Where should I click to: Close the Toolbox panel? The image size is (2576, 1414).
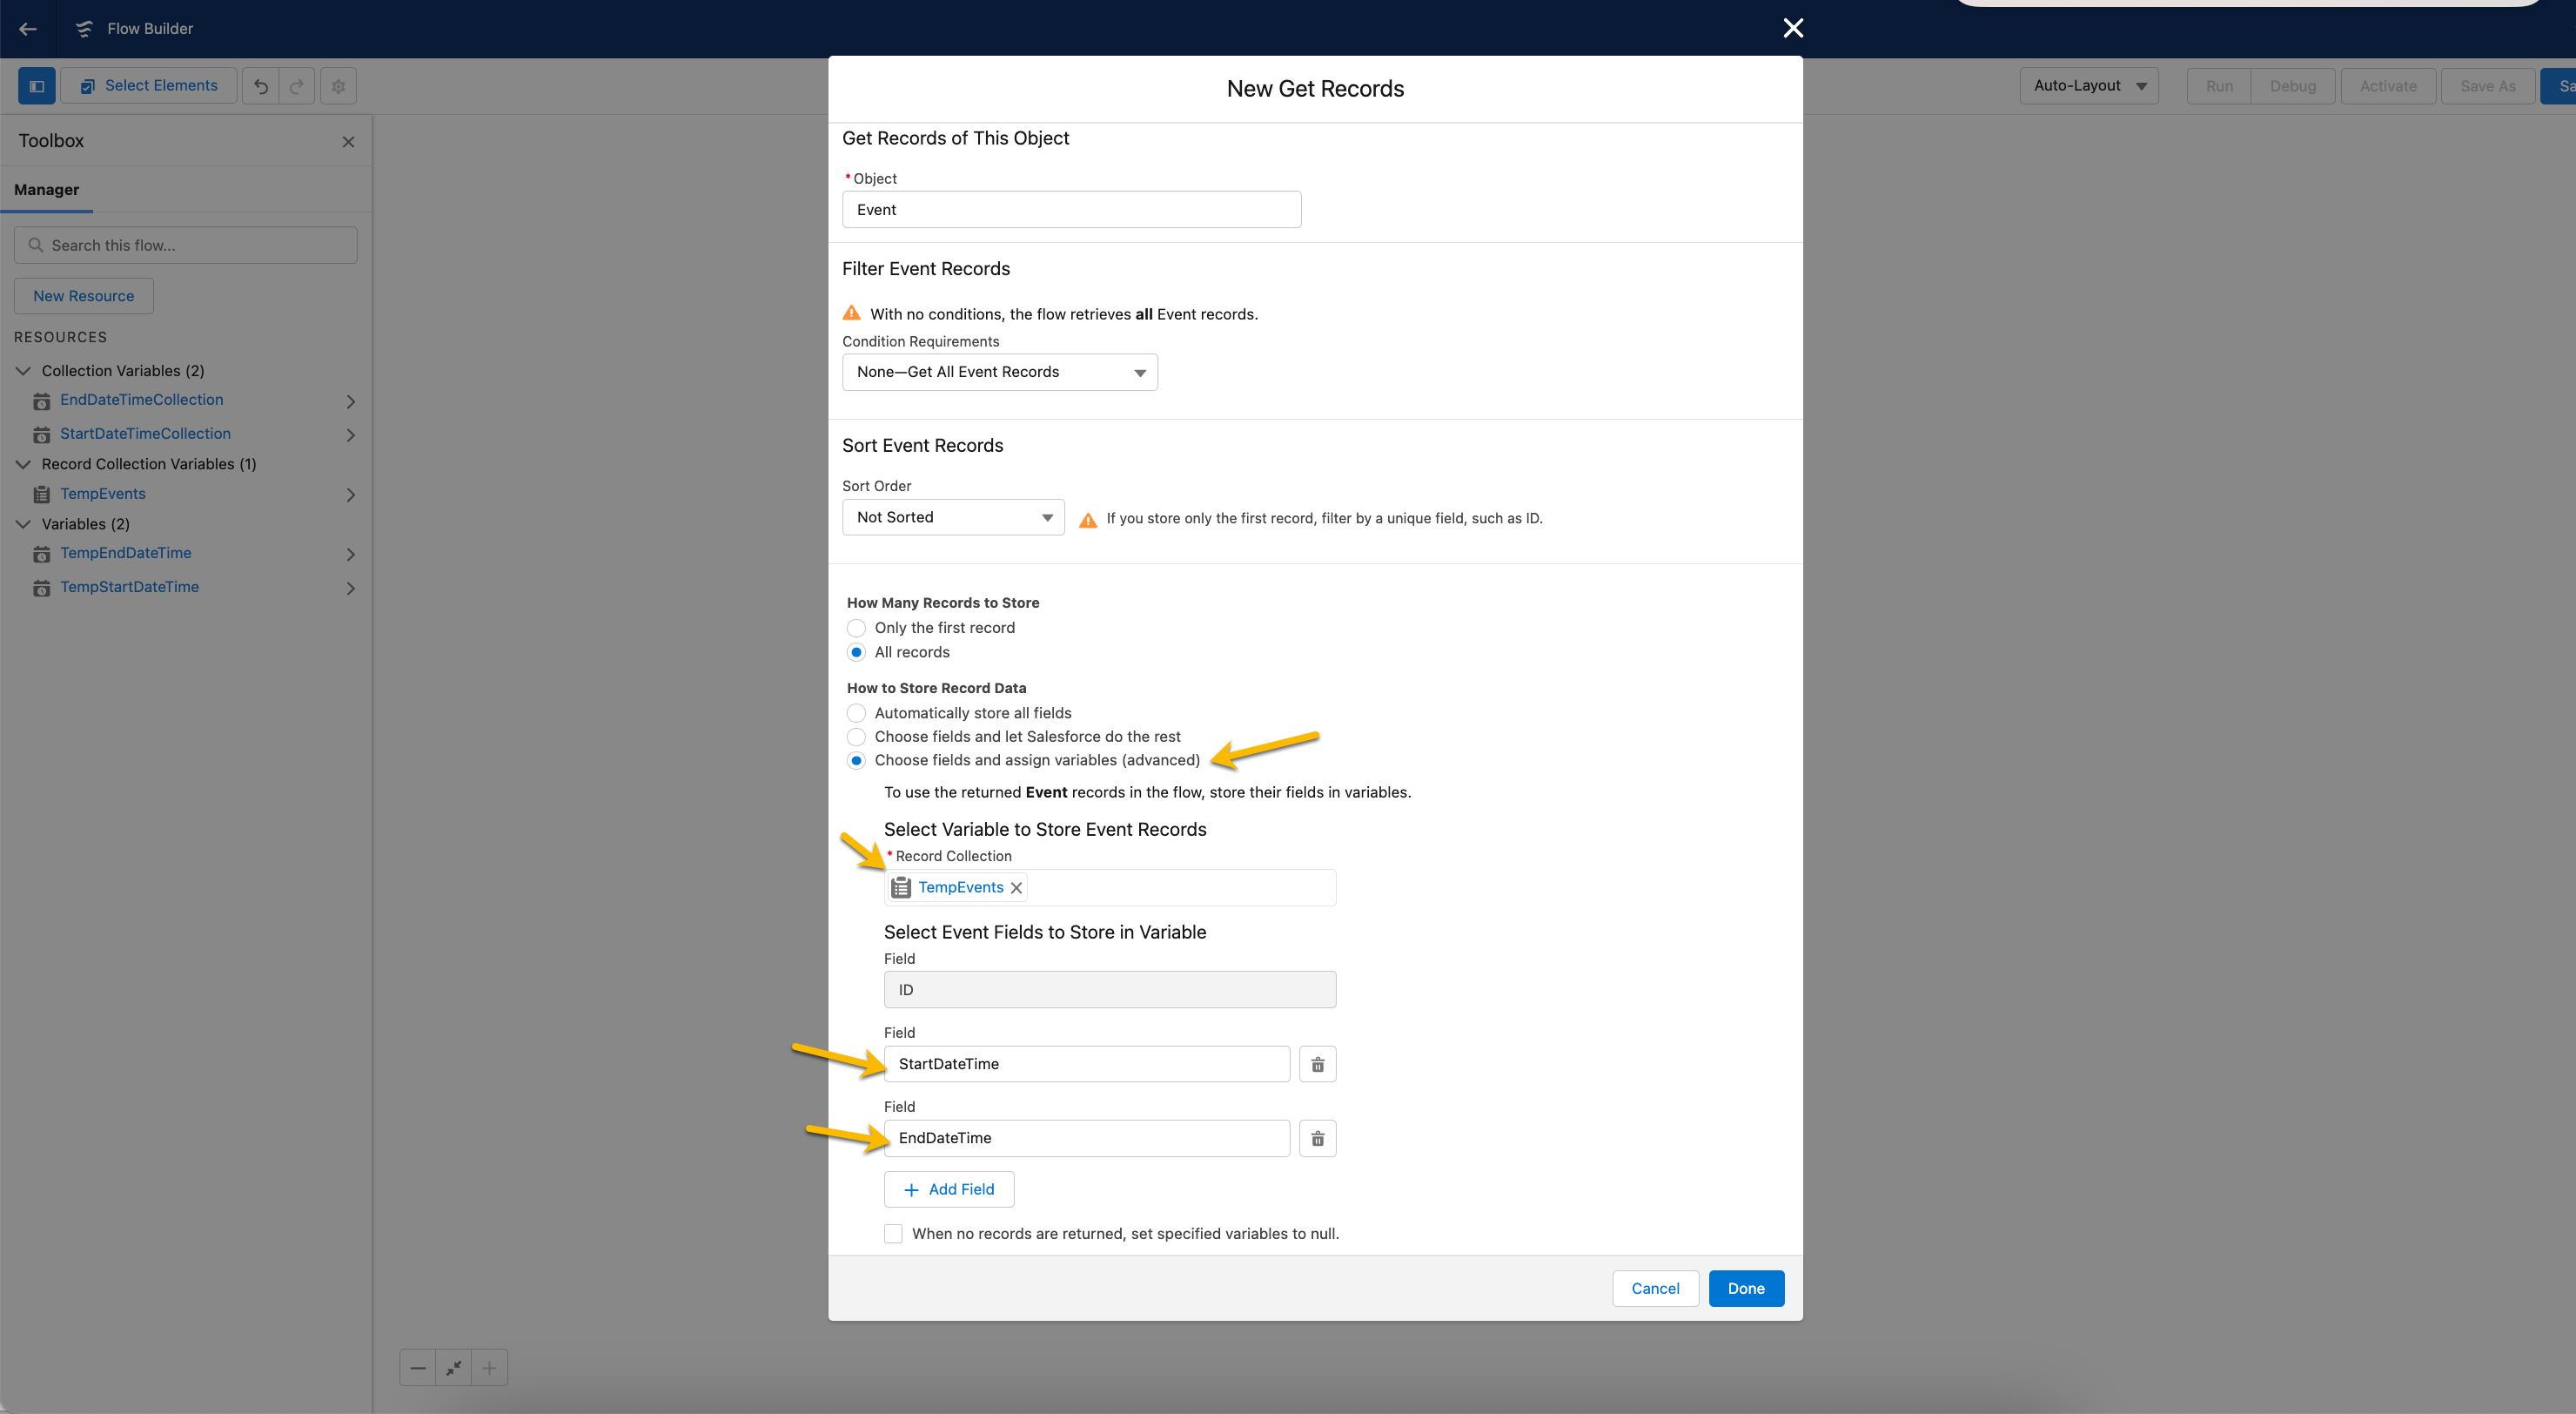pyautogui.click(x=348, y=142)
